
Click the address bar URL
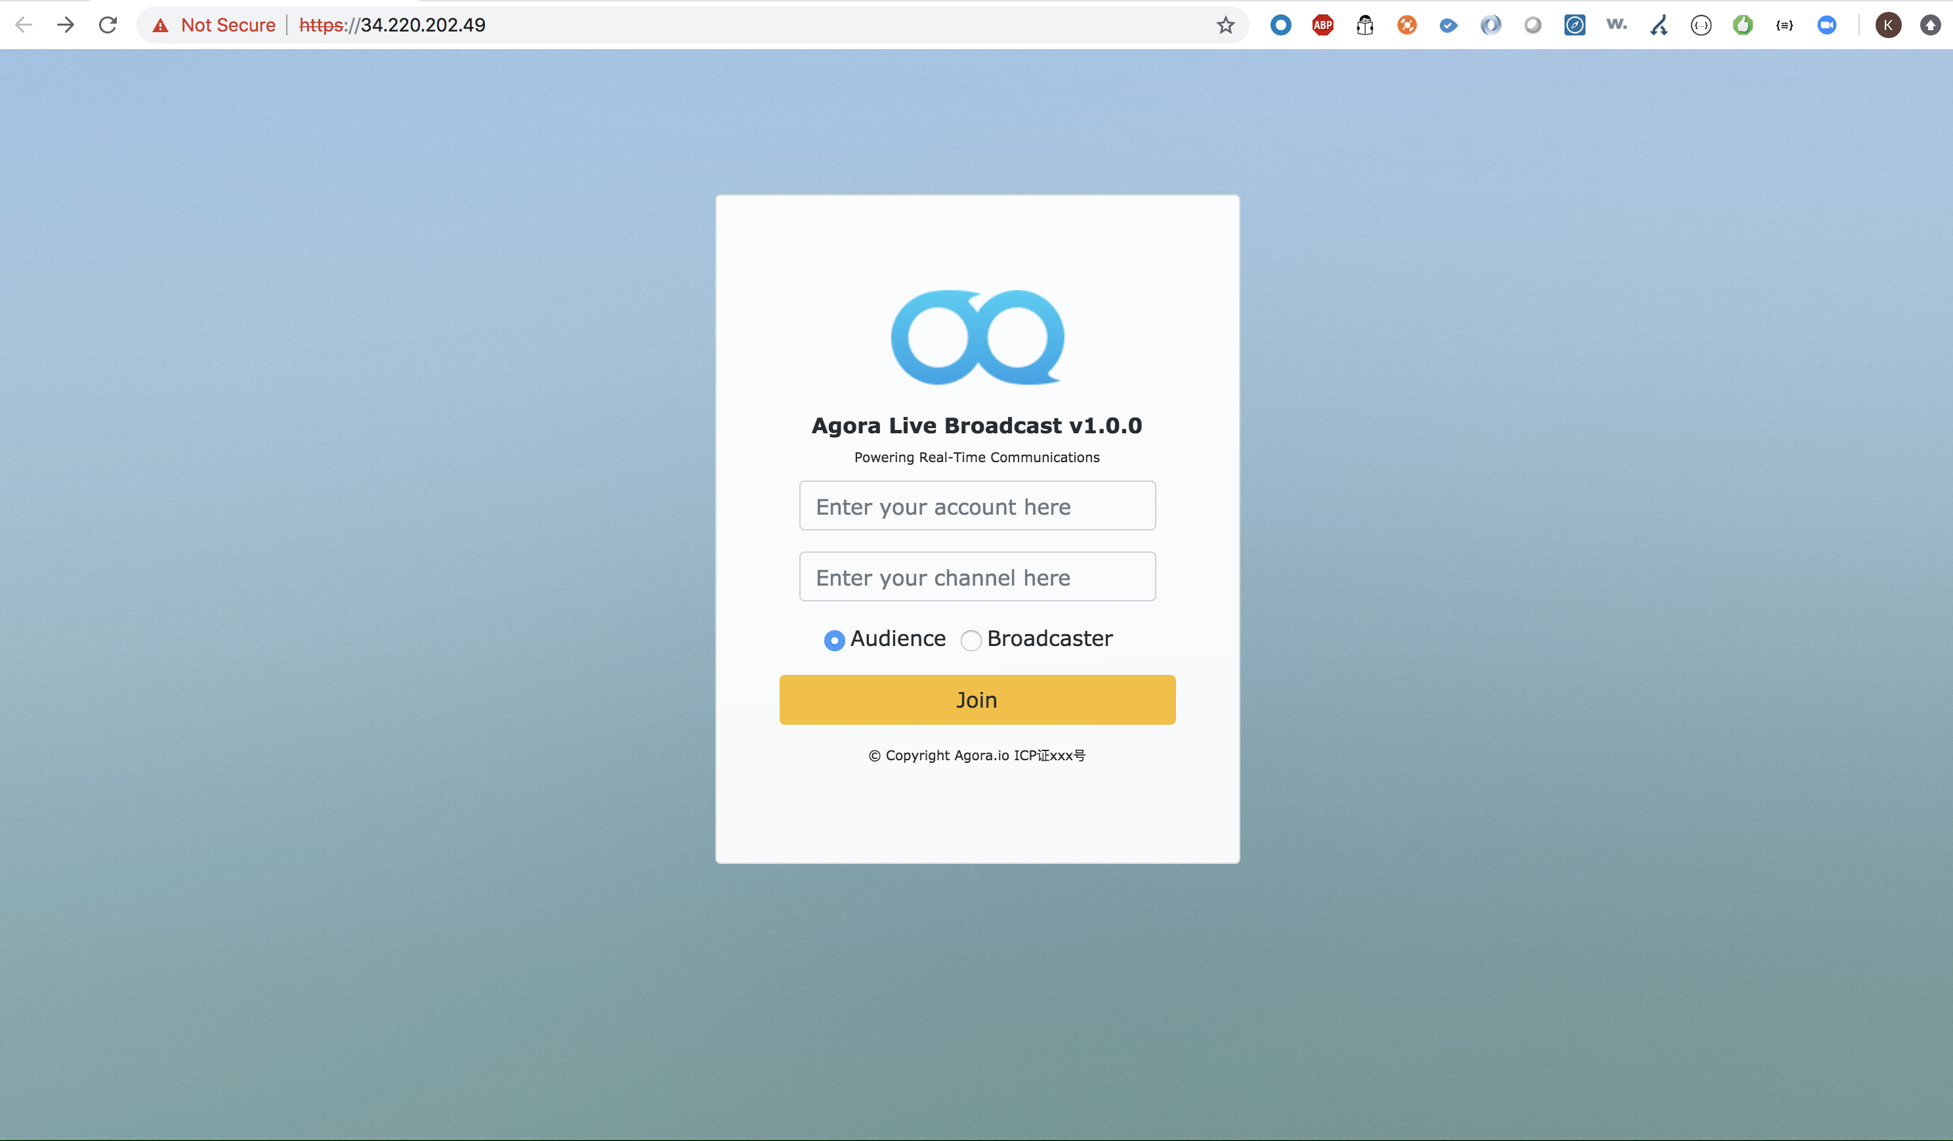(x=423, y=25)
